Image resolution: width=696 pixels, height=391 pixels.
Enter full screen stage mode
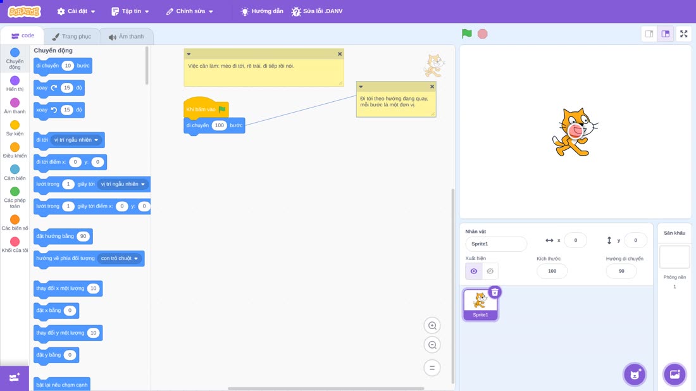click(683, 34)
